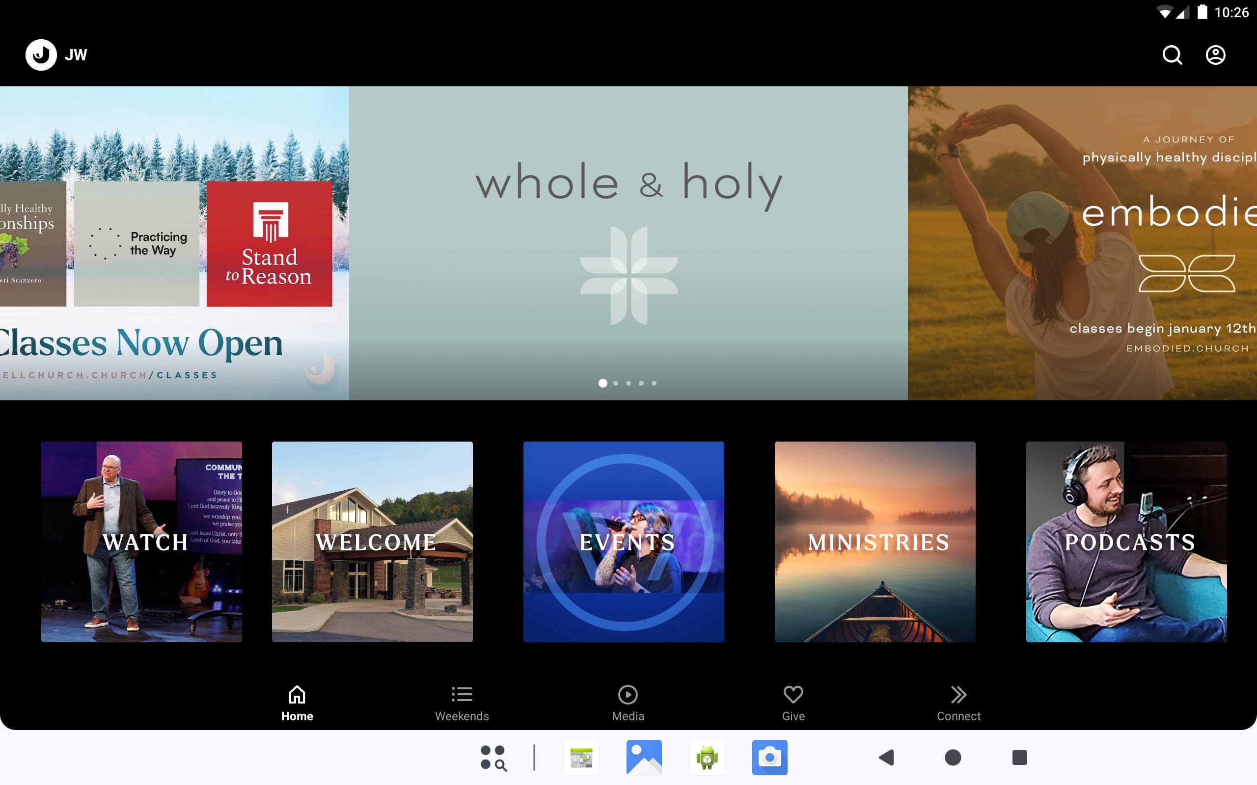The height and width of the screenshot is (785, 1257).
Task: Launch the camera app from taskbar
Action: pos(769,758)
